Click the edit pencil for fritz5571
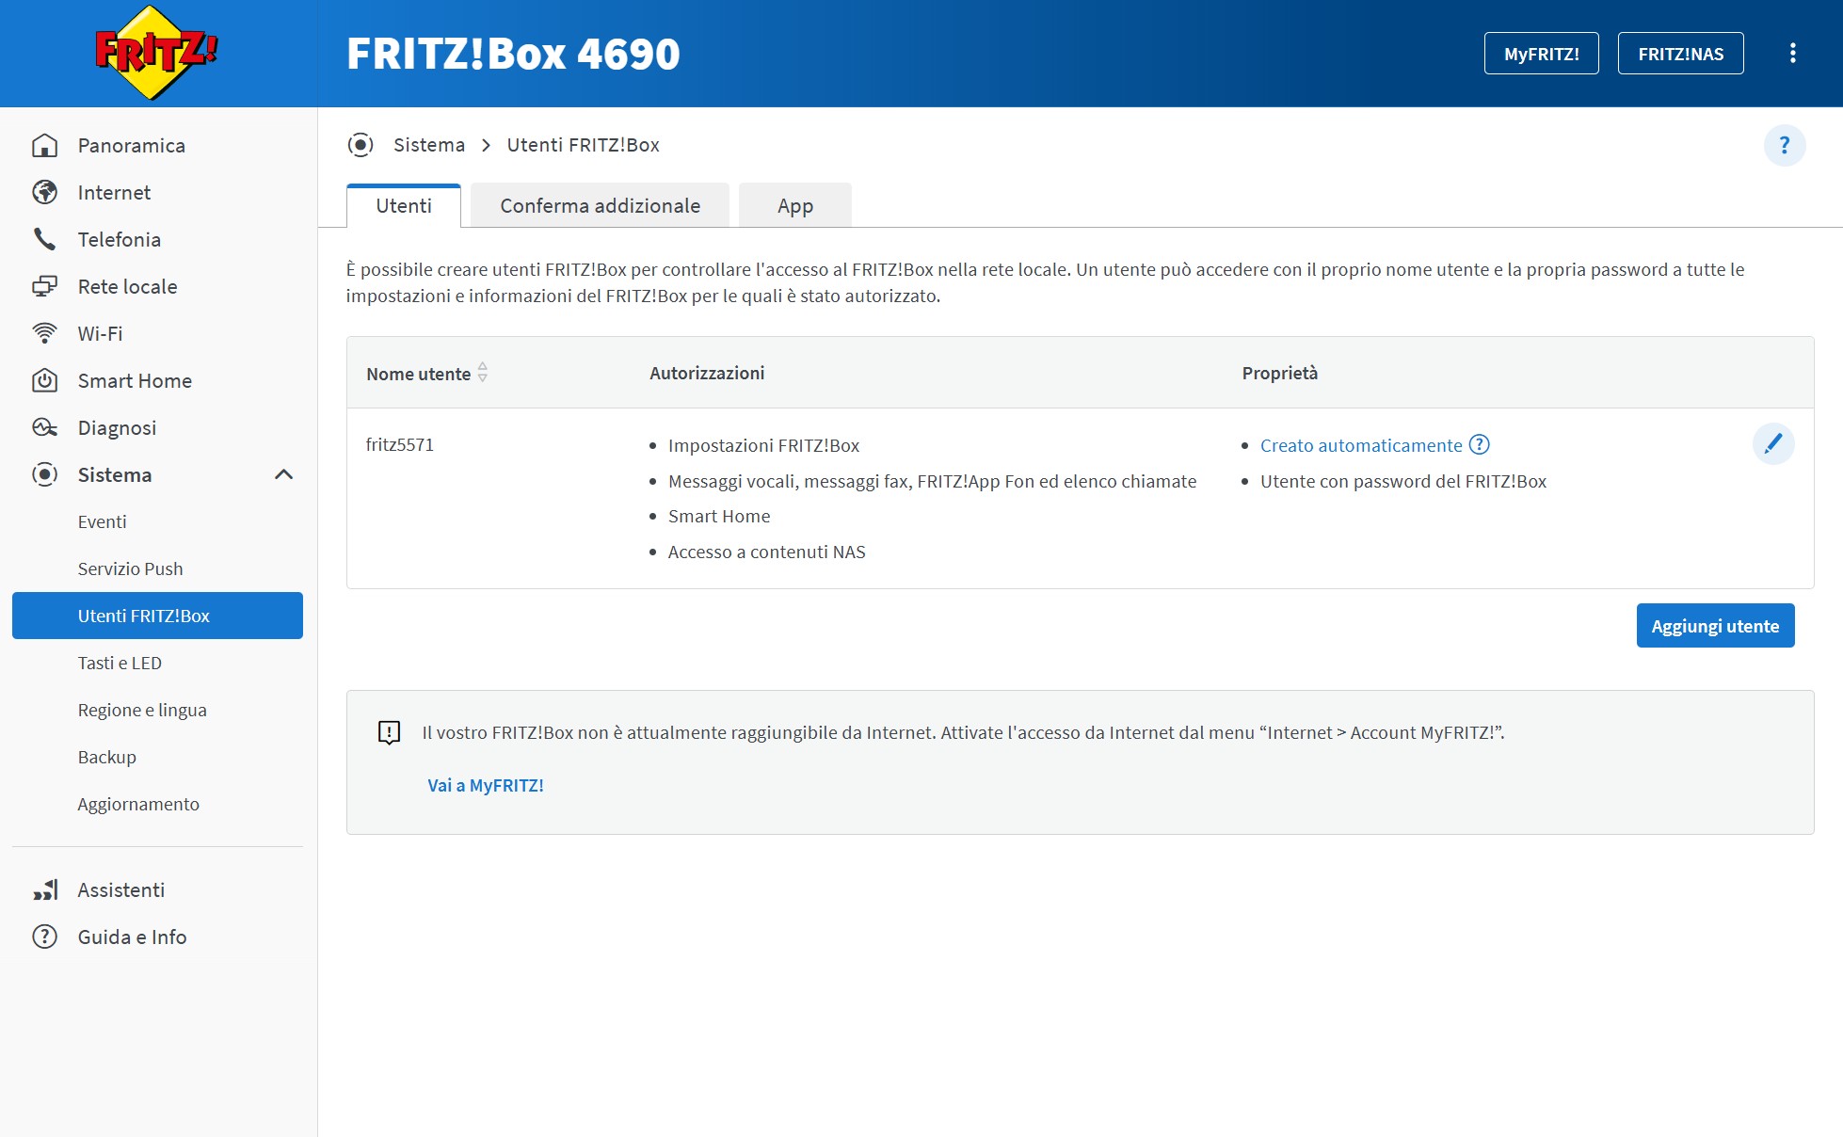The image size is (1843, 1137). (x=1773, y=443)
